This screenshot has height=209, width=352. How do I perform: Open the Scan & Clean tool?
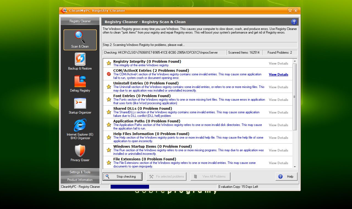click(x=80, y=40)
